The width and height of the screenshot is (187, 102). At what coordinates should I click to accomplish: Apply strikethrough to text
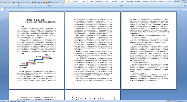click(x=14, y=3)
